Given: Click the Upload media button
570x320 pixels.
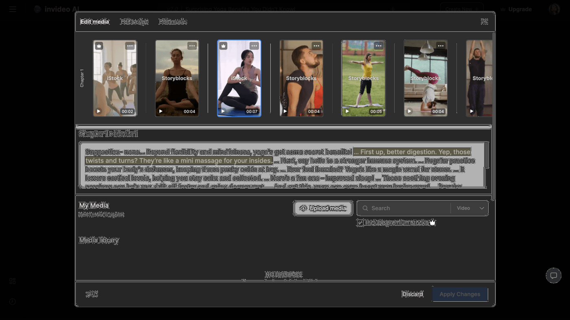Looking at the screenshot, I should 323,208.
